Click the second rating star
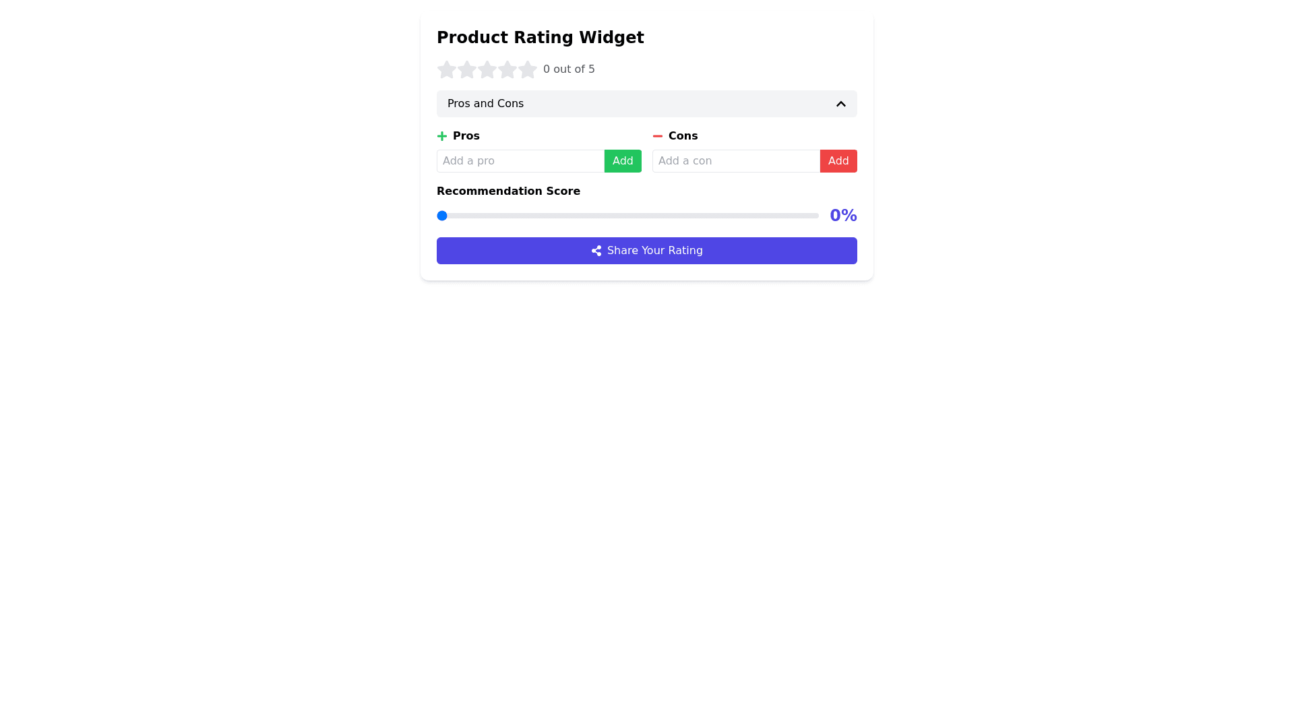 [466, 69]
